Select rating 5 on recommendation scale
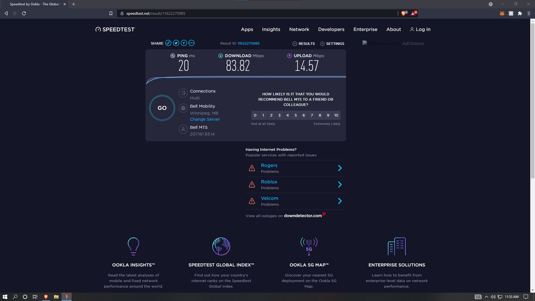The image size is (535, 301). (296, 115)
